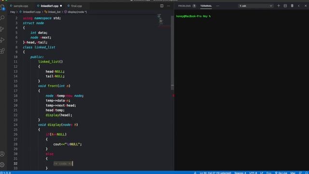Screen dimensions: 309x174
Task: Click the notifications bell in status bar
Action: (x=307, y=173)
